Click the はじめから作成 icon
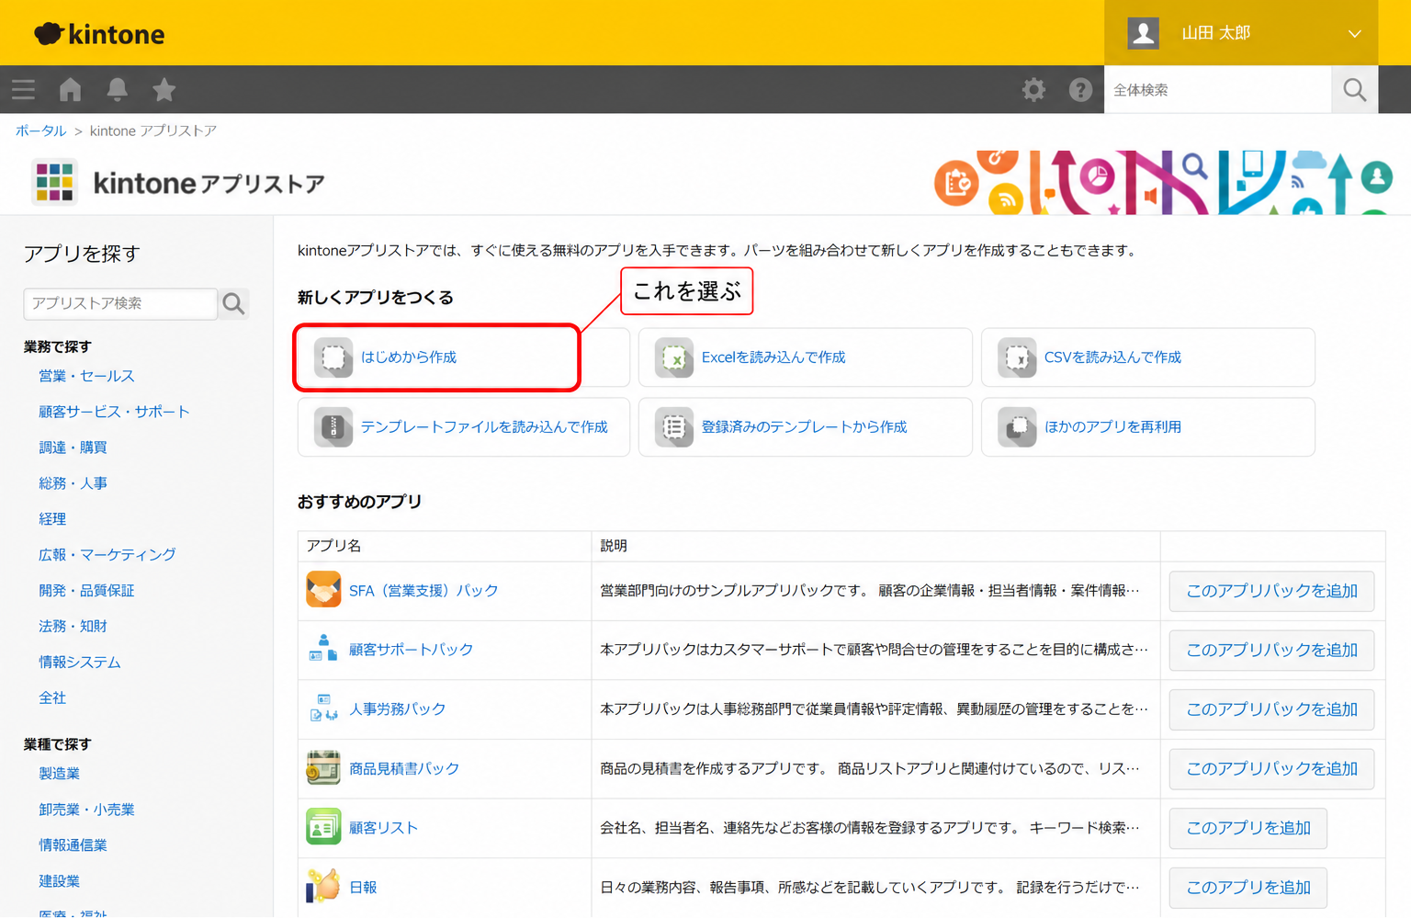This screenshot has width=1411, height=918. (333, 357)
